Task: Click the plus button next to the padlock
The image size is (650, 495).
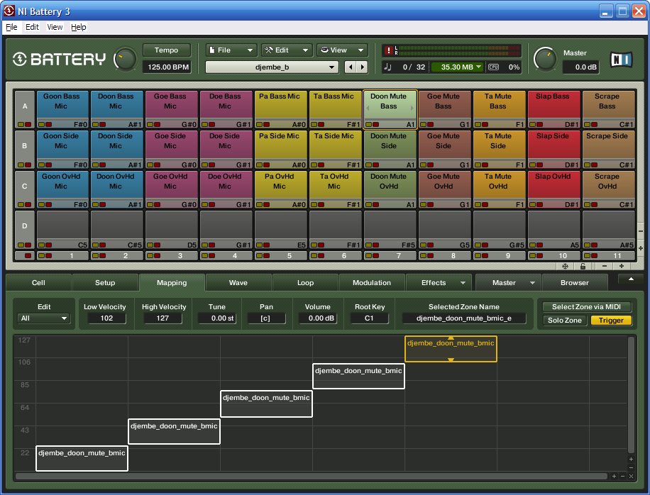Action: tap(622, 267)
